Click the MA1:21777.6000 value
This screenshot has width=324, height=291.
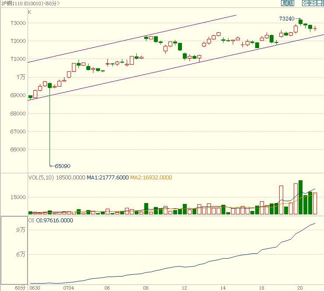[108, 178]
